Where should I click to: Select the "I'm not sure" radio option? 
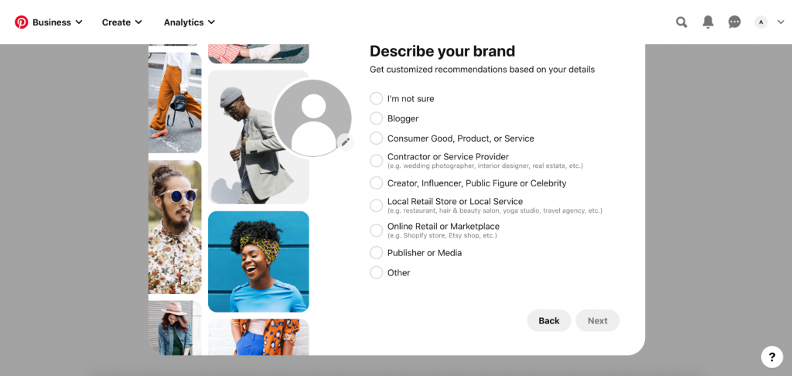[377, 99]
